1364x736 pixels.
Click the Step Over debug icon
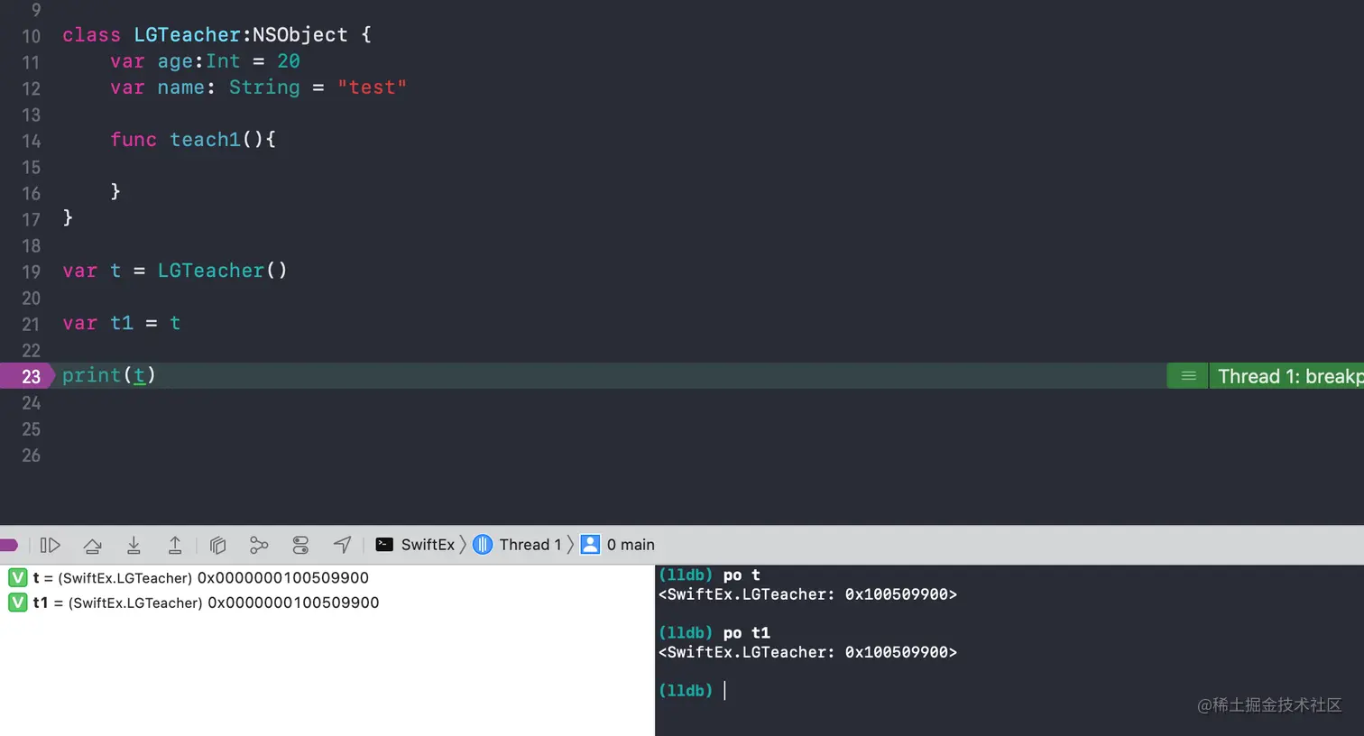(92, 545)
